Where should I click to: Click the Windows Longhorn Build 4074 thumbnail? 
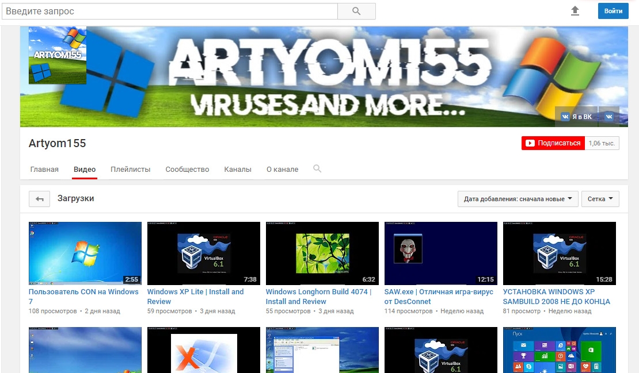point(322,253)
